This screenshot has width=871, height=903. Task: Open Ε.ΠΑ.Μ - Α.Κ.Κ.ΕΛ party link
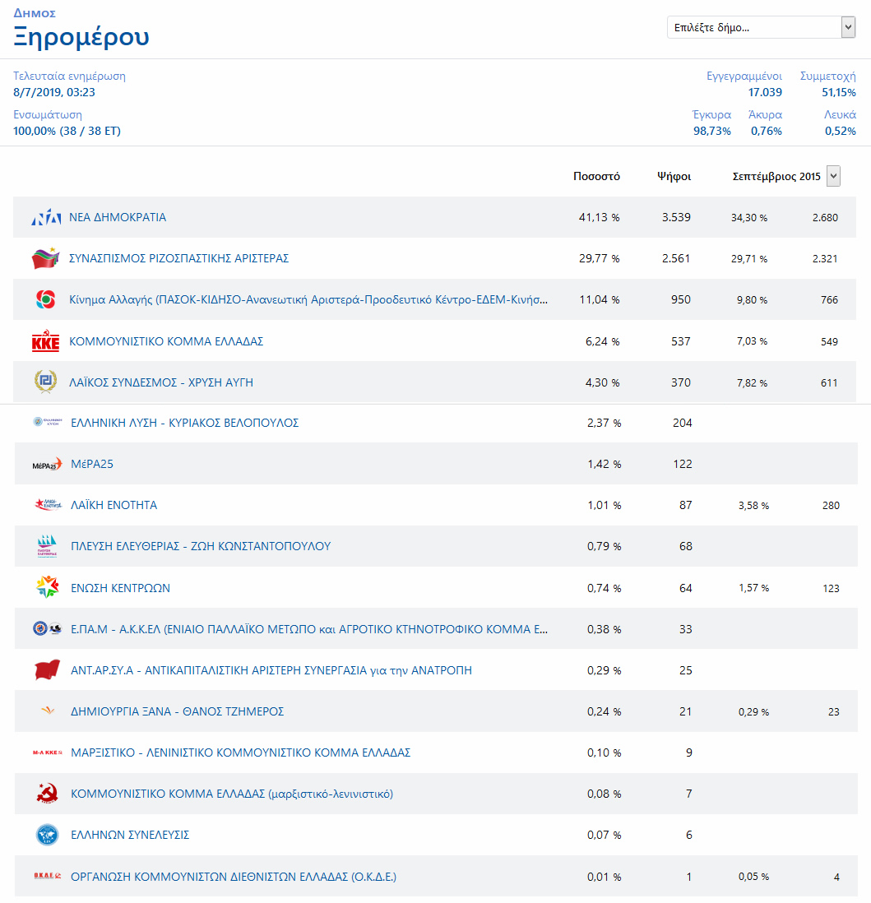tap(309, 629)
